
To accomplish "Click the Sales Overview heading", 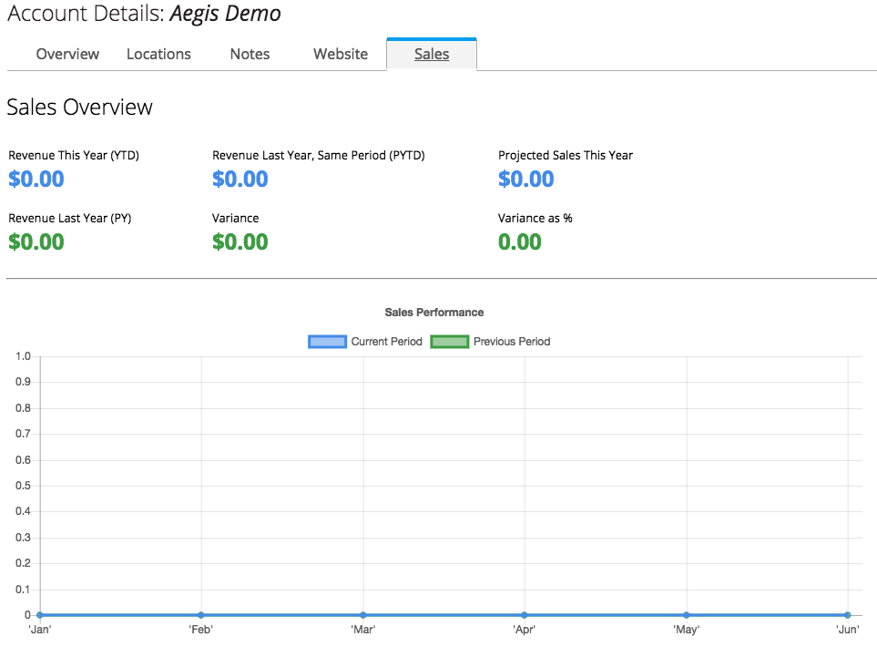I will pos(79,107).
